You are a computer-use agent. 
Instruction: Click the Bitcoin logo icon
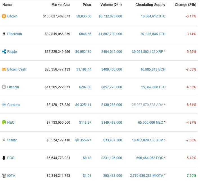click(x=4, y=16)
